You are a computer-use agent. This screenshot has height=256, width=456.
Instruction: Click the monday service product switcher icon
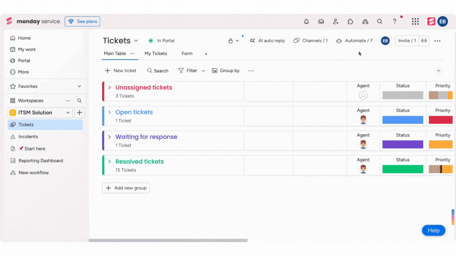pos(431,21)
